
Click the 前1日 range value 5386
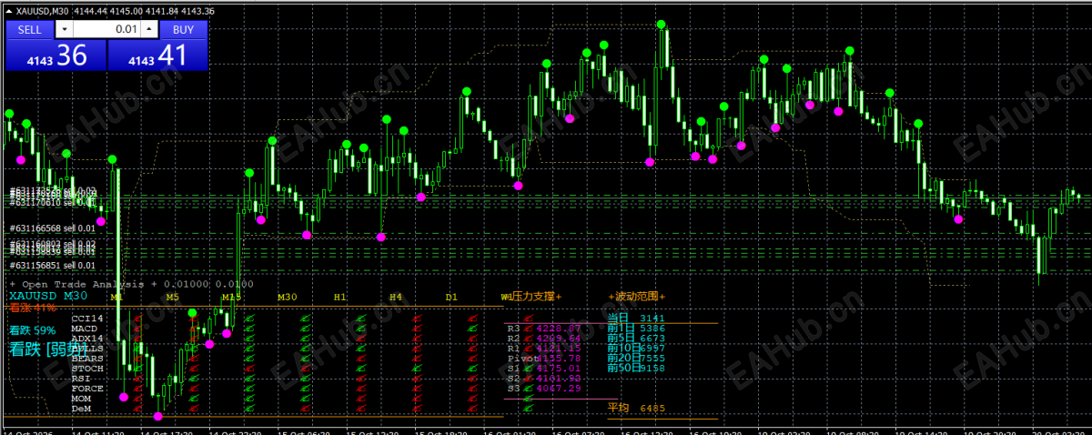[x=653, y=328]
